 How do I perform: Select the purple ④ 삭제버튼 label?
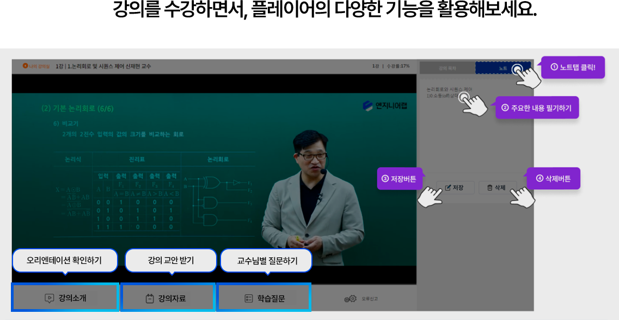553,179
